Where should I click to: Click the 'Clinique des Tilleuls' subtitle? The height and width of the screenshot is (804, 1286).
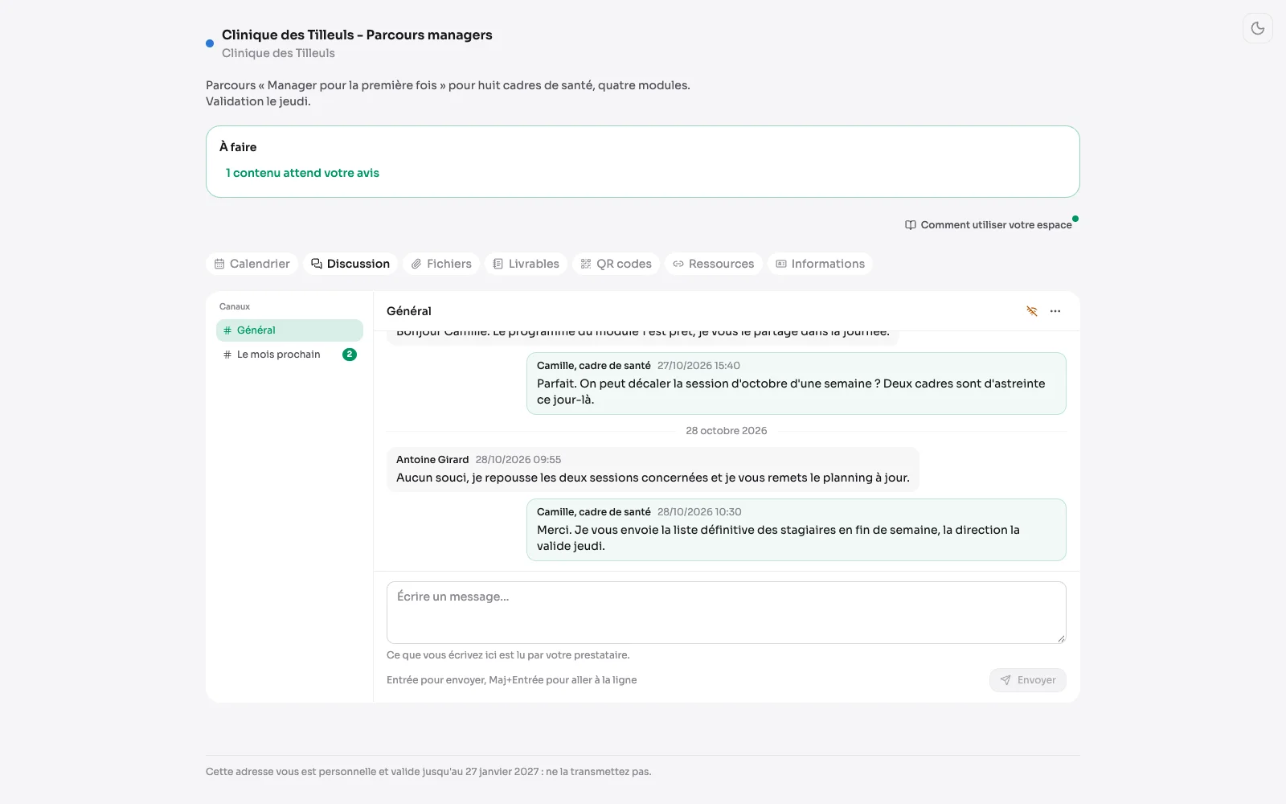point(278,53)
